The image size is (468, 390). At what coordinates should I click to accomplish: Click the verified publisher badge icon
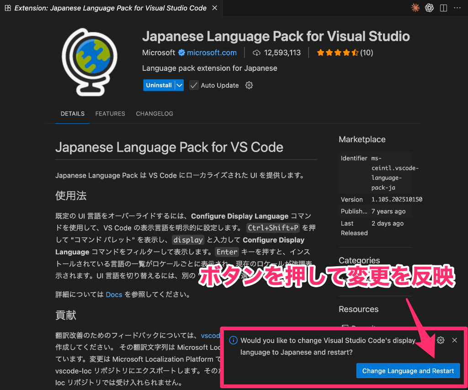tap(181, 53)
